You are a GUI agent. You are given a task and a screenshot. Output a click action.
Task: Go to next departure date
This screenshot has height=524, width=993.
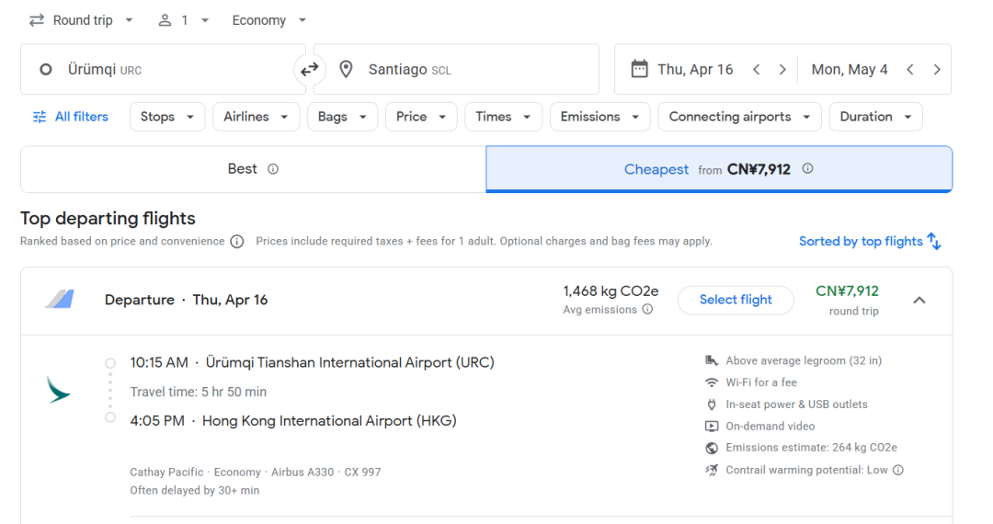click(782, 70)
